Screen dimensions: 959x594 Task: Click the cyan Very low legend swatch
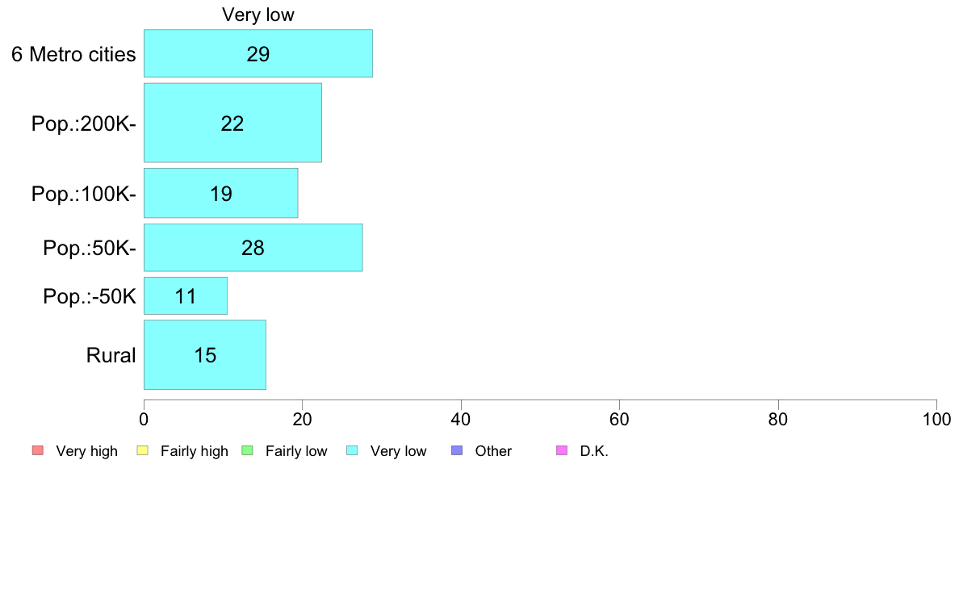[352, 451]
